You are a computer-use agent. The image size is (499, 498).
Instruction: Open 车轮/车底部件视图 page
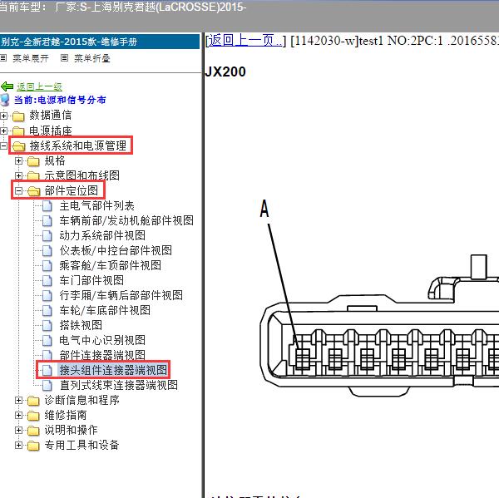click(x=105, y=311)
